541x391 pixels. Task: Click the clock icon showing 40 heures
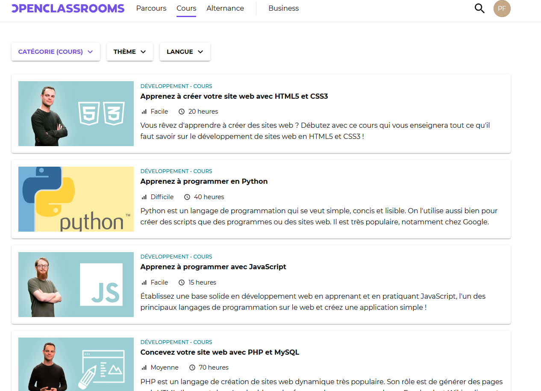(x=187, y=197)
